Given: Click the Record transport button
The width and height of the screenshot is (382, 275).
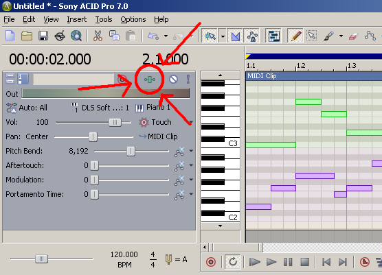Looking at the screenshot, I should coord(211,262).
